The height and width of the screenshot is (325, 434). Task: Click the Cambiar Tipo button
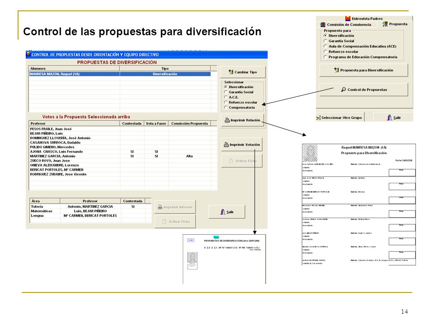point(243,72)
